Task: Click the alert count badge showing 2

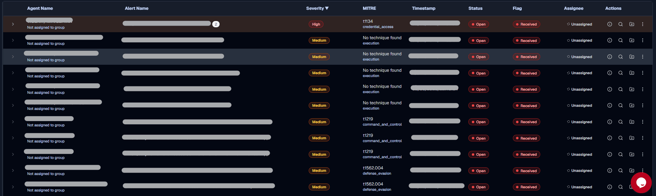Action: (x=216, y=24)
